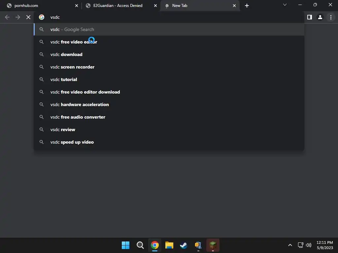
Task: Click the Google icon in the address bar
Action: 42,17
